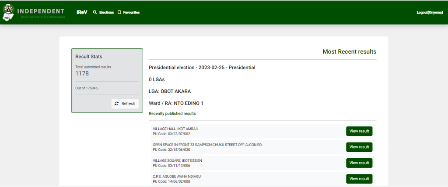This screenshot has height=187, width=448.
Task: Click the total submitted results value 1178
Action: 82,73
